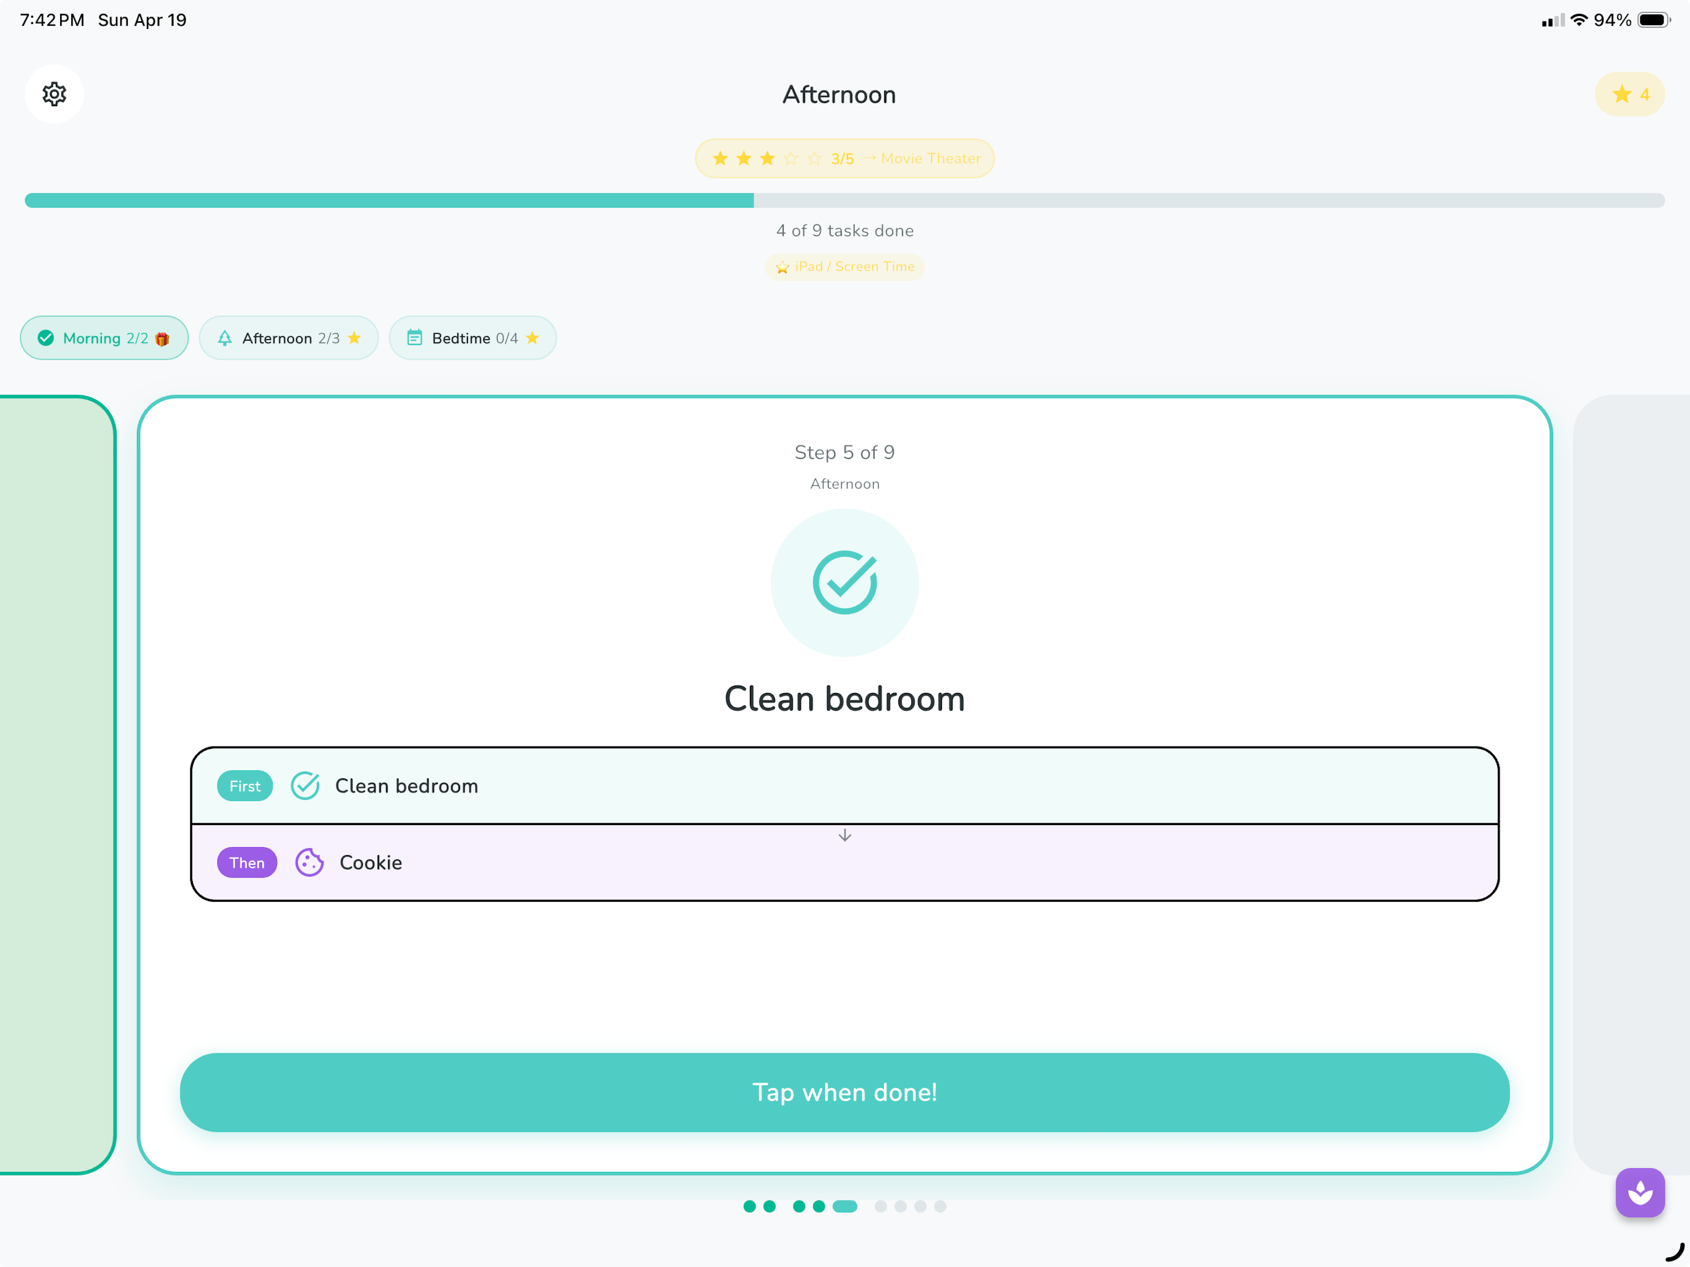Tap the large "Clean bedroom" heading

(x=844, y=699)
